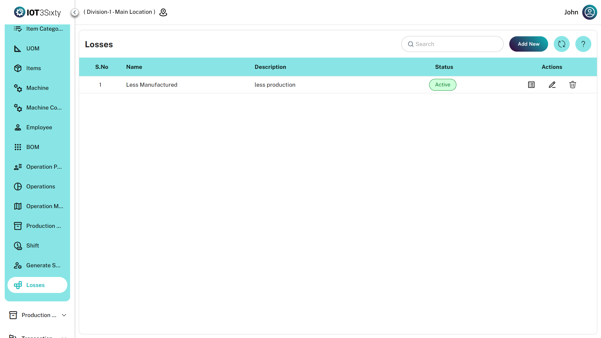Open the Shift sidebar item
Viewport: 601px width, 338px height.
[x=33, y=246]
